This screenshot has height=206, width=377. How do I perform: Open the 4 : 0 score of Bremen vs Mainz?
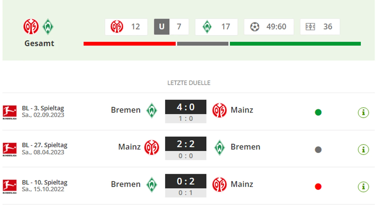186,107
